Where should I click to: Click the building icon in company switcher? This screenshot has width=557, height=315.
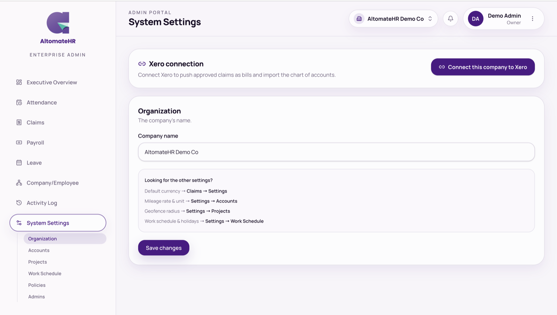(359, 19)
